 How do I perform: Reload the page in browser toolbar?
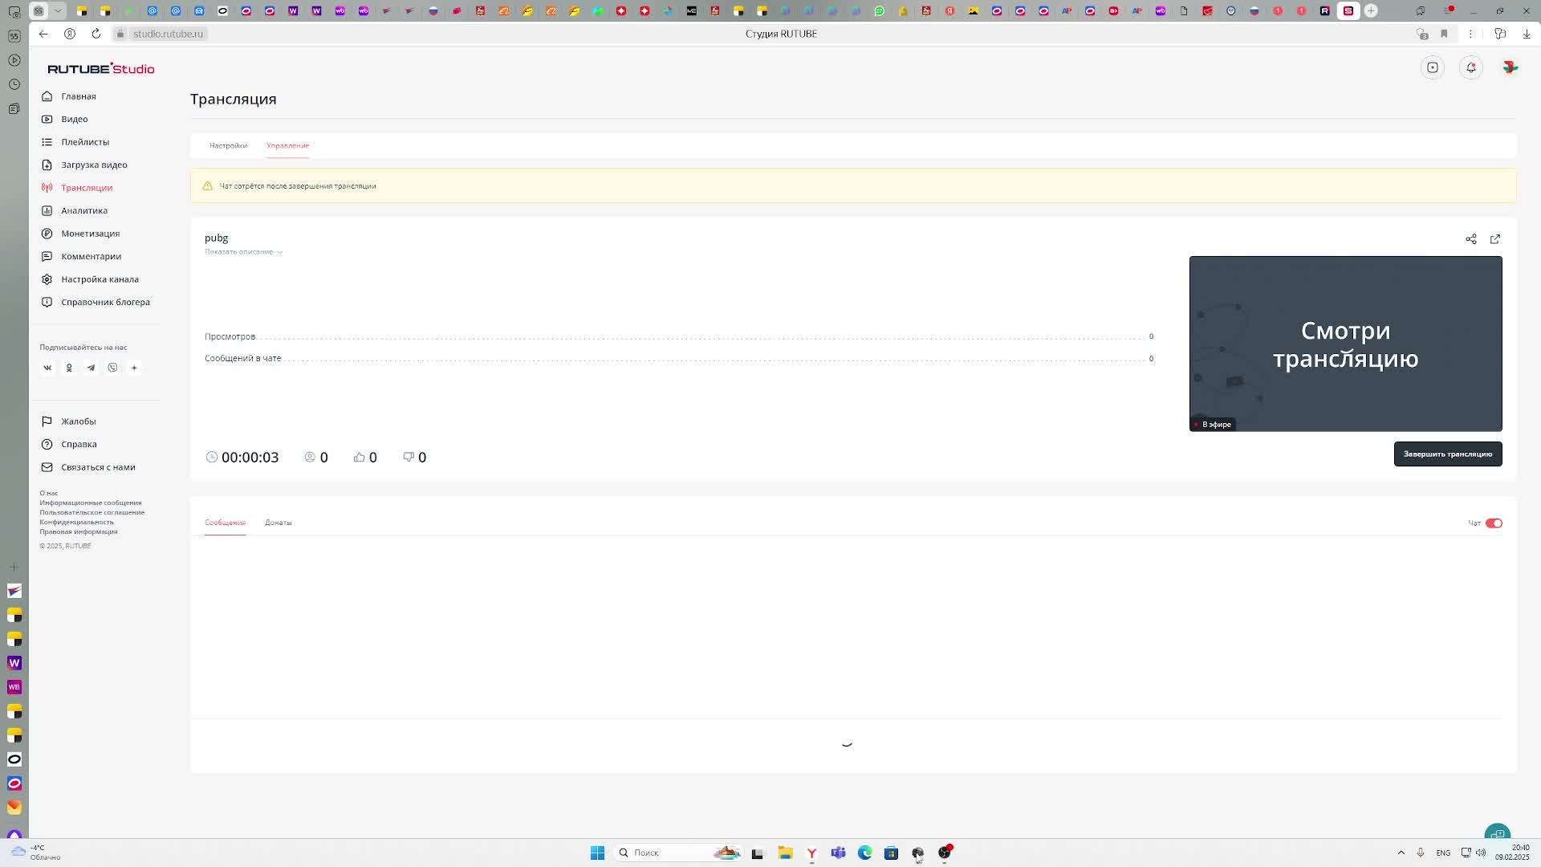(96, 34)
